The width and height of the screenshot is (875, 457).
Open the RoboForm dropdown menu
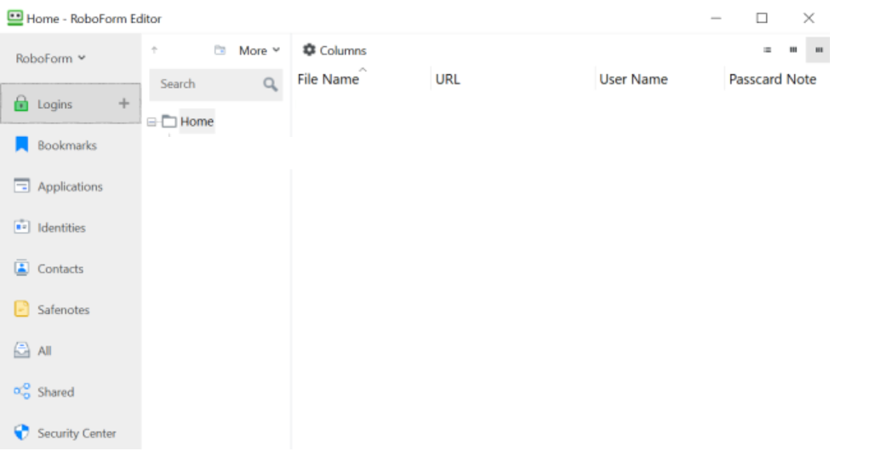click(50, 58)
